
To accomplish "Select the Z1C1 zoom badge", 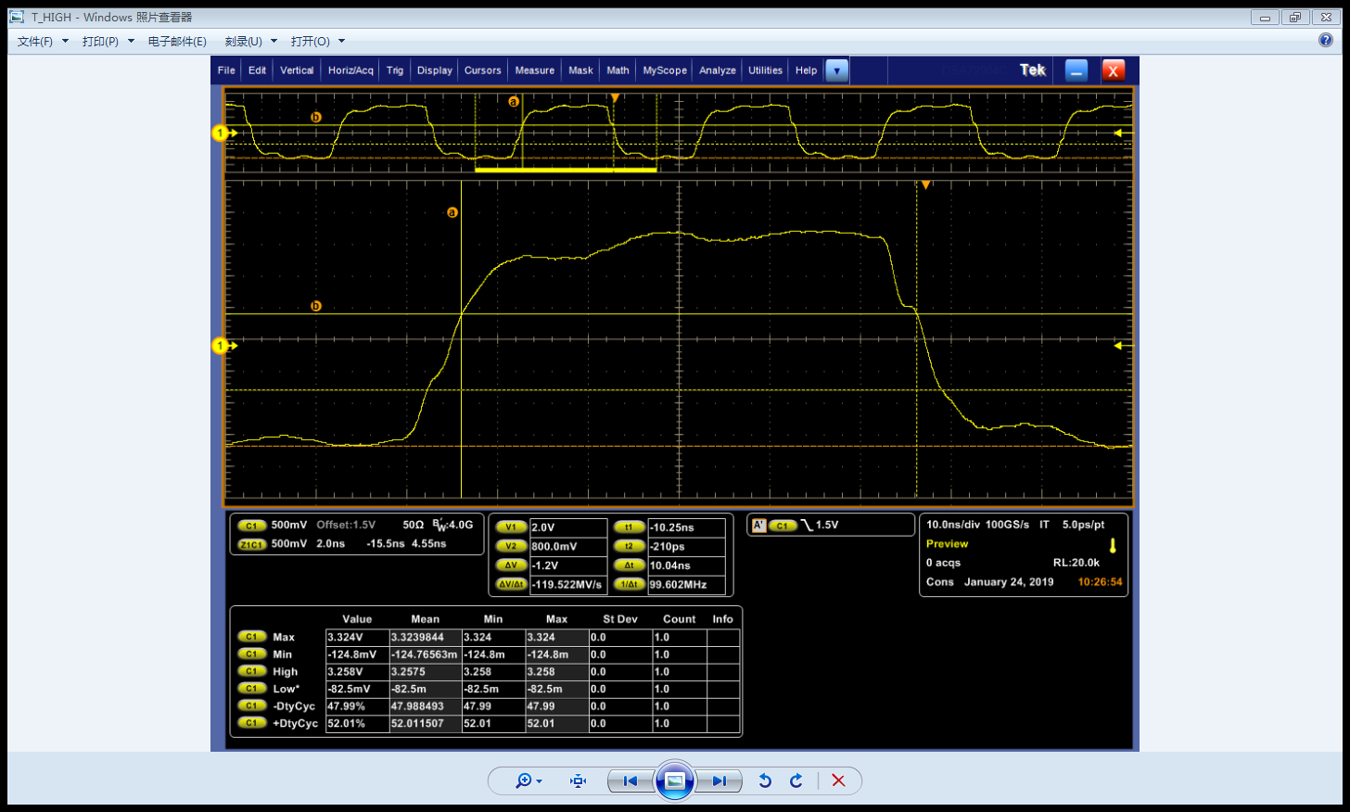I will click(x=251, y=544).
